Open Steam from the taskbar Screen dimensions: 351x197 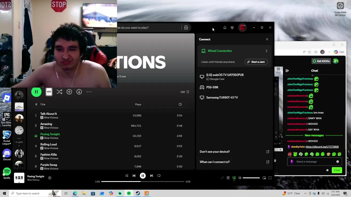pyautogui.click(x=138, y=193)
